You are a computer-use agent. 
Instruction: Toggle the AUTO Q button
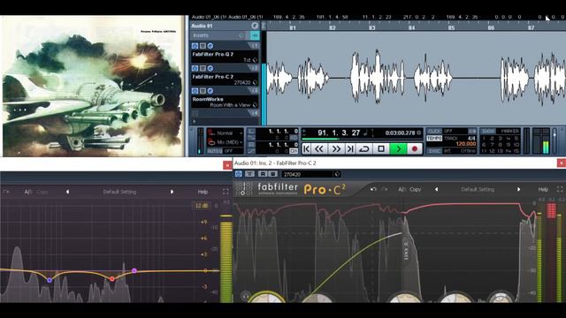215,151
